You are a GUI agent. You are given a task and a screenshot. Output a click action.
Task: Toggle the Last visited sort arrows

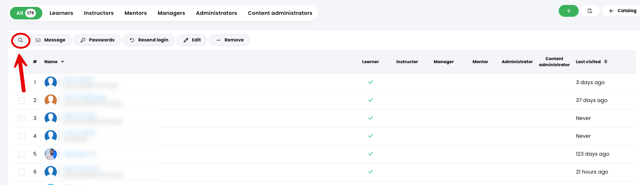(606, 62)
